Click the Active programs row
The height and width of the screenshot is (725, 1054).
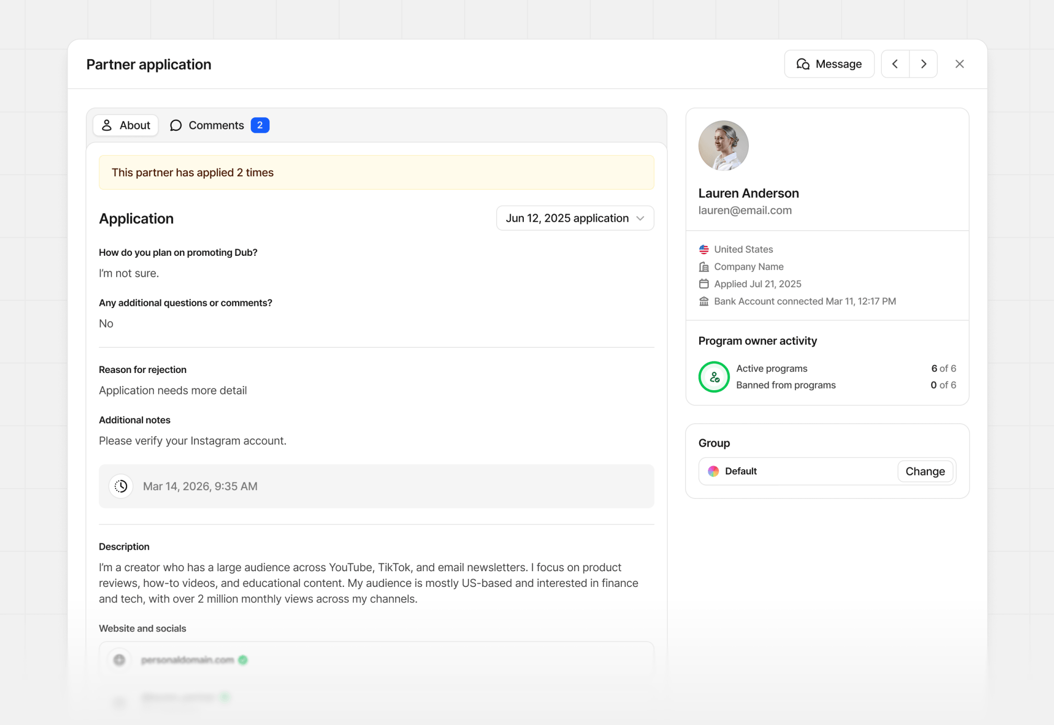point(846,369)
